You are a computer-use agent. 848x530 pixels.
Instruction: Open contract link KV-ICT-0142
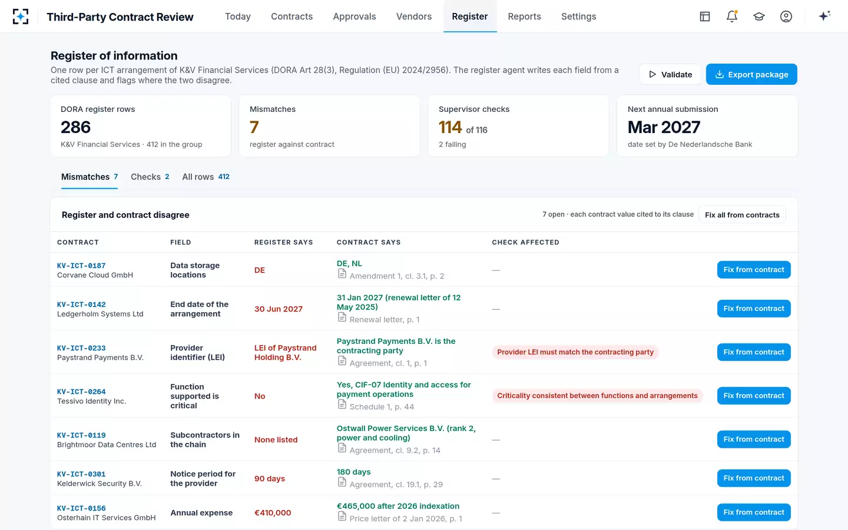81,304
